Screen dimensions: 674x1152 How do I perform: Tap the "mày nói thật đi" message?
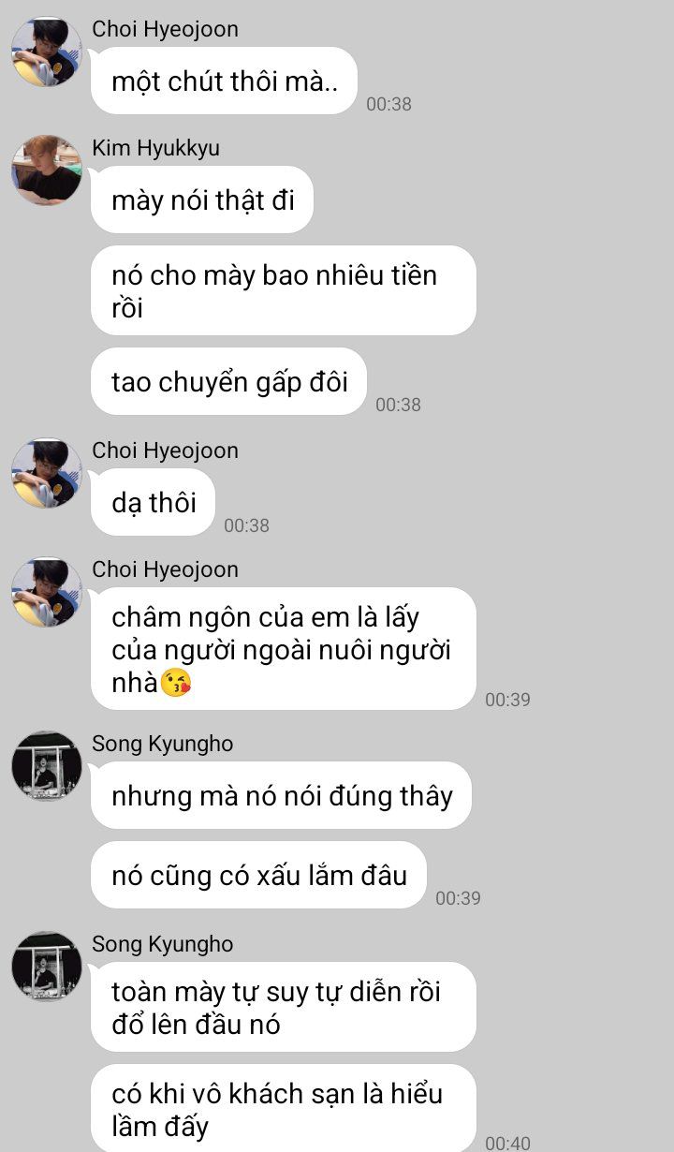[x=202, y=199]
